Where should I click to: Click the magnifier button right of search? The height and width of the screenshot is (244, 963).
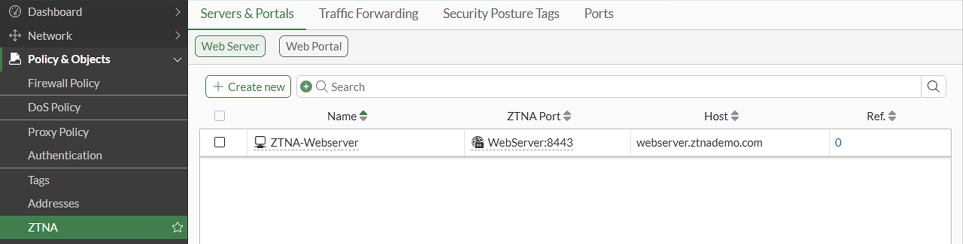[933, 87]
